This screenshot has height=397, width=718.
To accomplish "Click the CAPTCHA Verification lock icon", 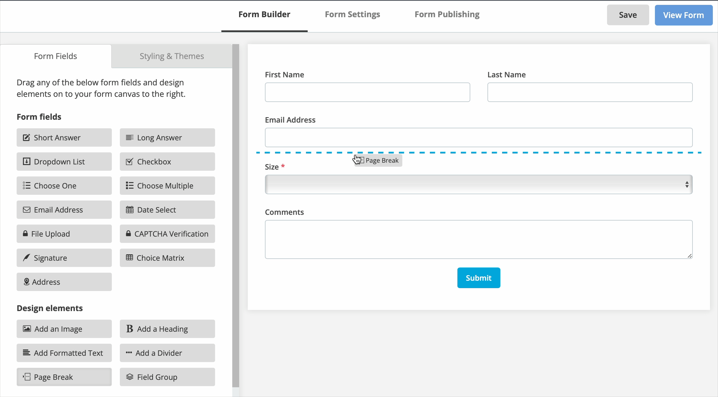I will [x=128, y=233].
